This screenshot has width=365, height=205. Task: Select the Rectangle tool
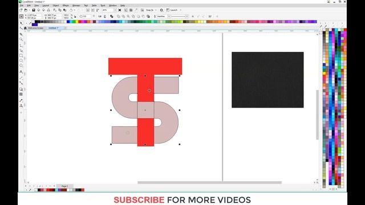click(x=21, y=56)
